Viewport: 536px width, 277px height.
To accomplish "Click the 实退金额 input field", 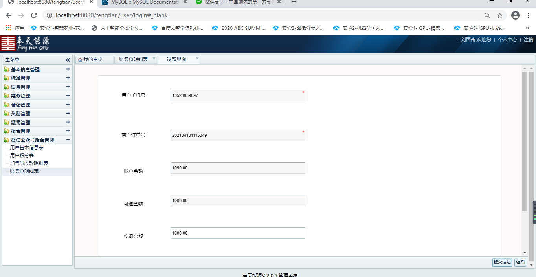I will (238, 233).
